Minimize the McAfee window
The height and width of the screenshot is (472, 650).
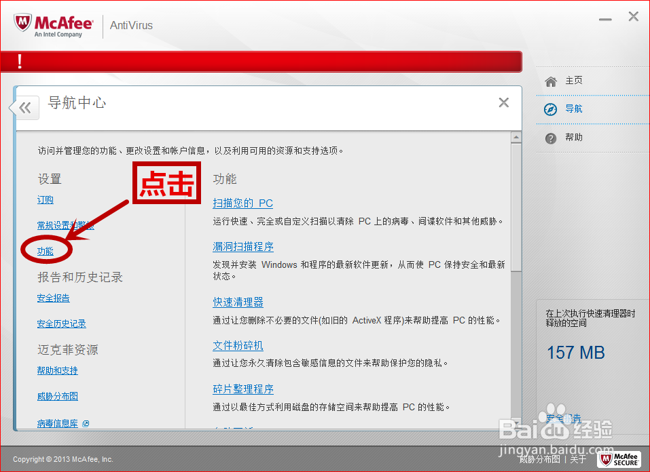605,19
